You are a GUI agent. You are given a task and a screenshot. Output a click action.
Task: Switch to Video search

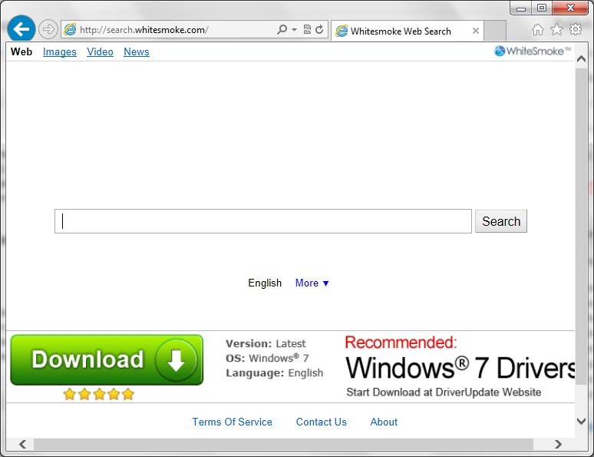click(100, 52)
